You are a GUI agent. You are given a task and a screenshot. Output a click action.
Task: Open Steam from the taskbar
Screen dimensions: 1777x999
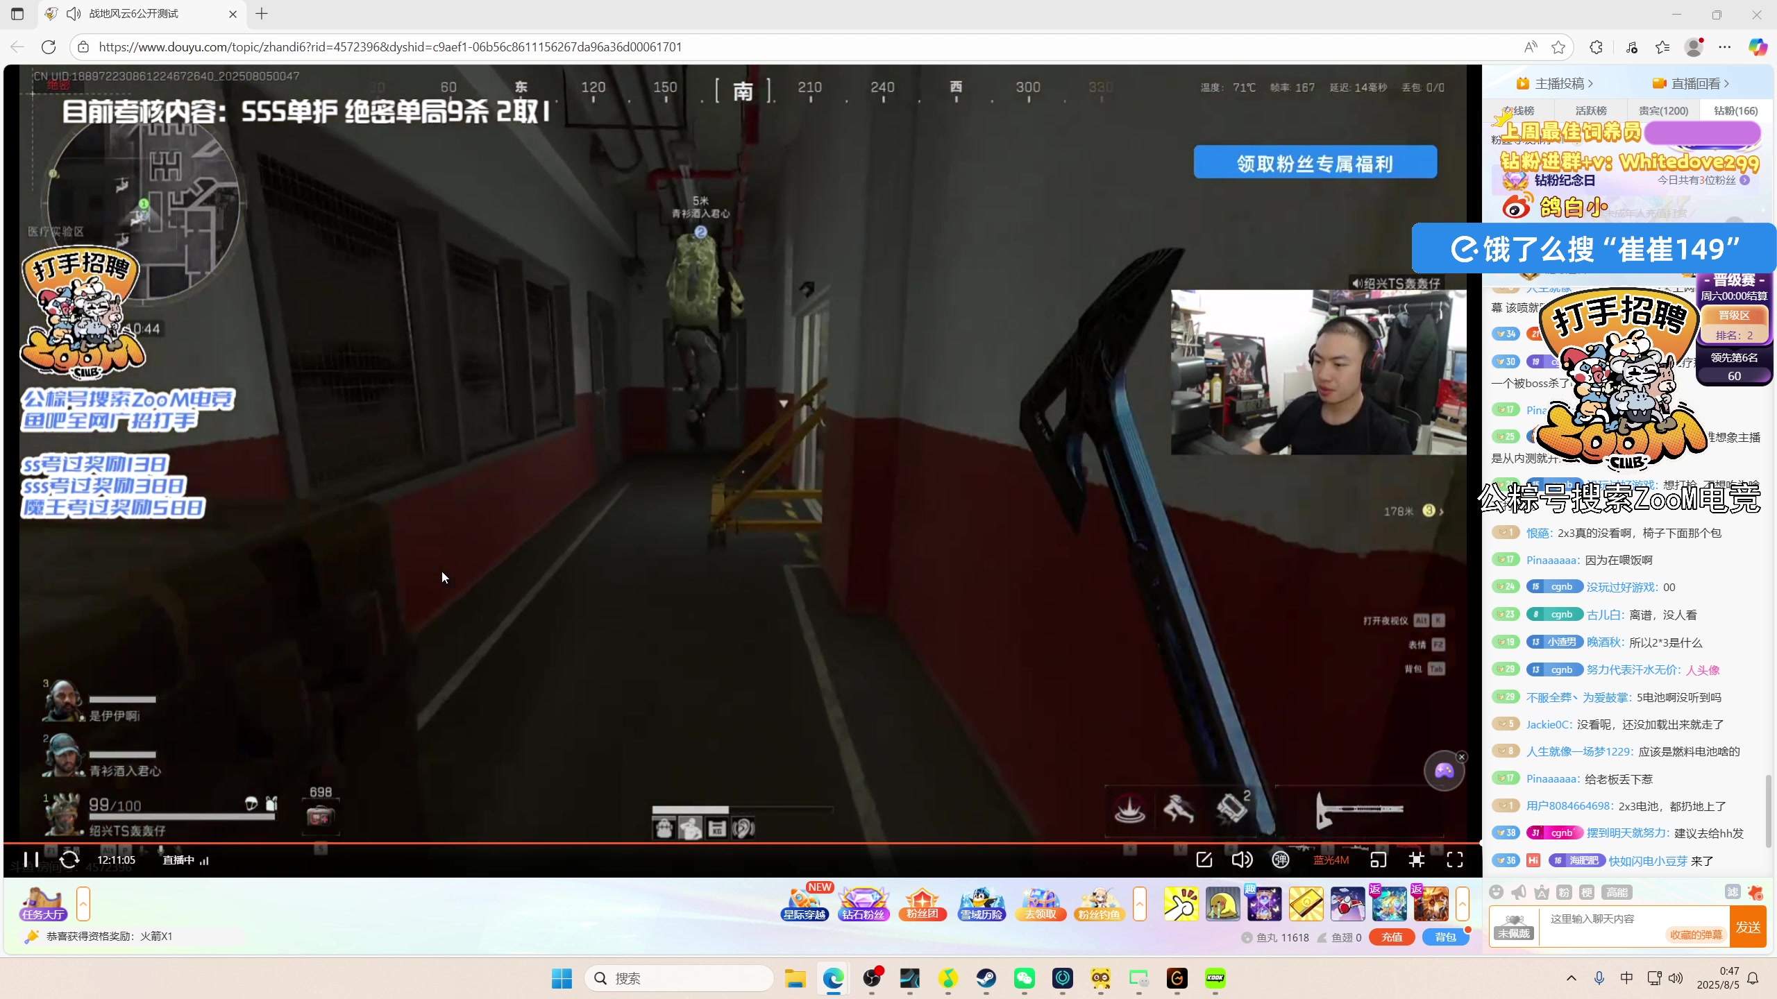pos(986,978)
